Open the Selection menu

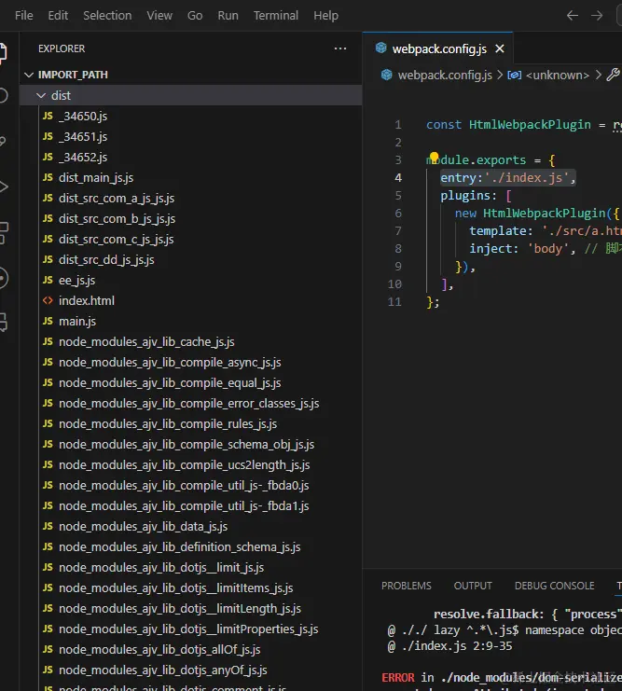[107, 16]
